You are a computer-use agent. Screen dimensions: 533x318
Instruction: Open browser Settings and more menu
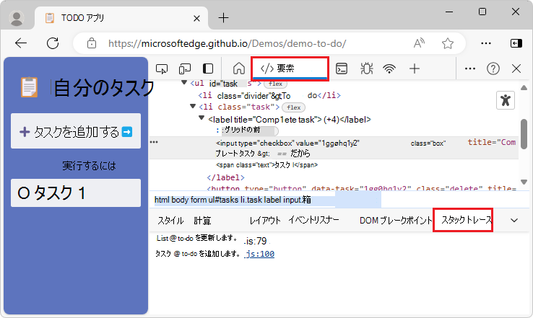point(486,43)
